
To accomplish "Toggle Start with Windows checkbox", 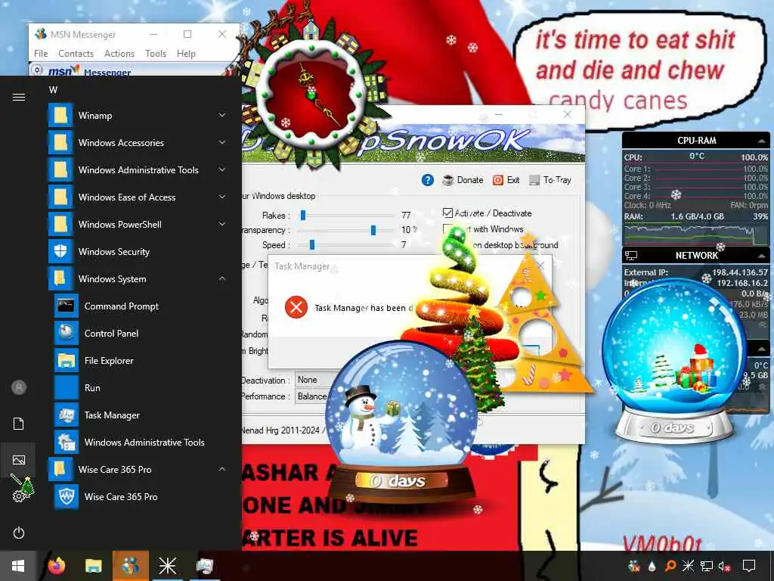I will click(x=447, y=228).
